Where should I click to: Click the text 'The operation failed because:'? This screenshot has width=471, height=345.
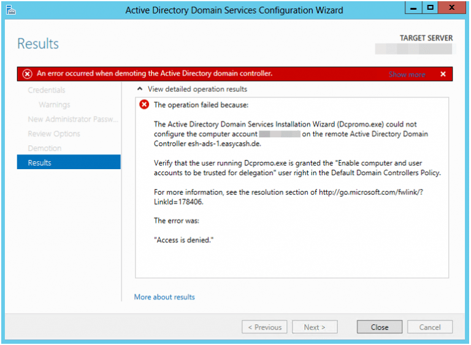[201, 105]
